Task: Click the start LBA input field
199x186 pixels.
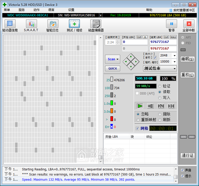Action: click(135, 42)
